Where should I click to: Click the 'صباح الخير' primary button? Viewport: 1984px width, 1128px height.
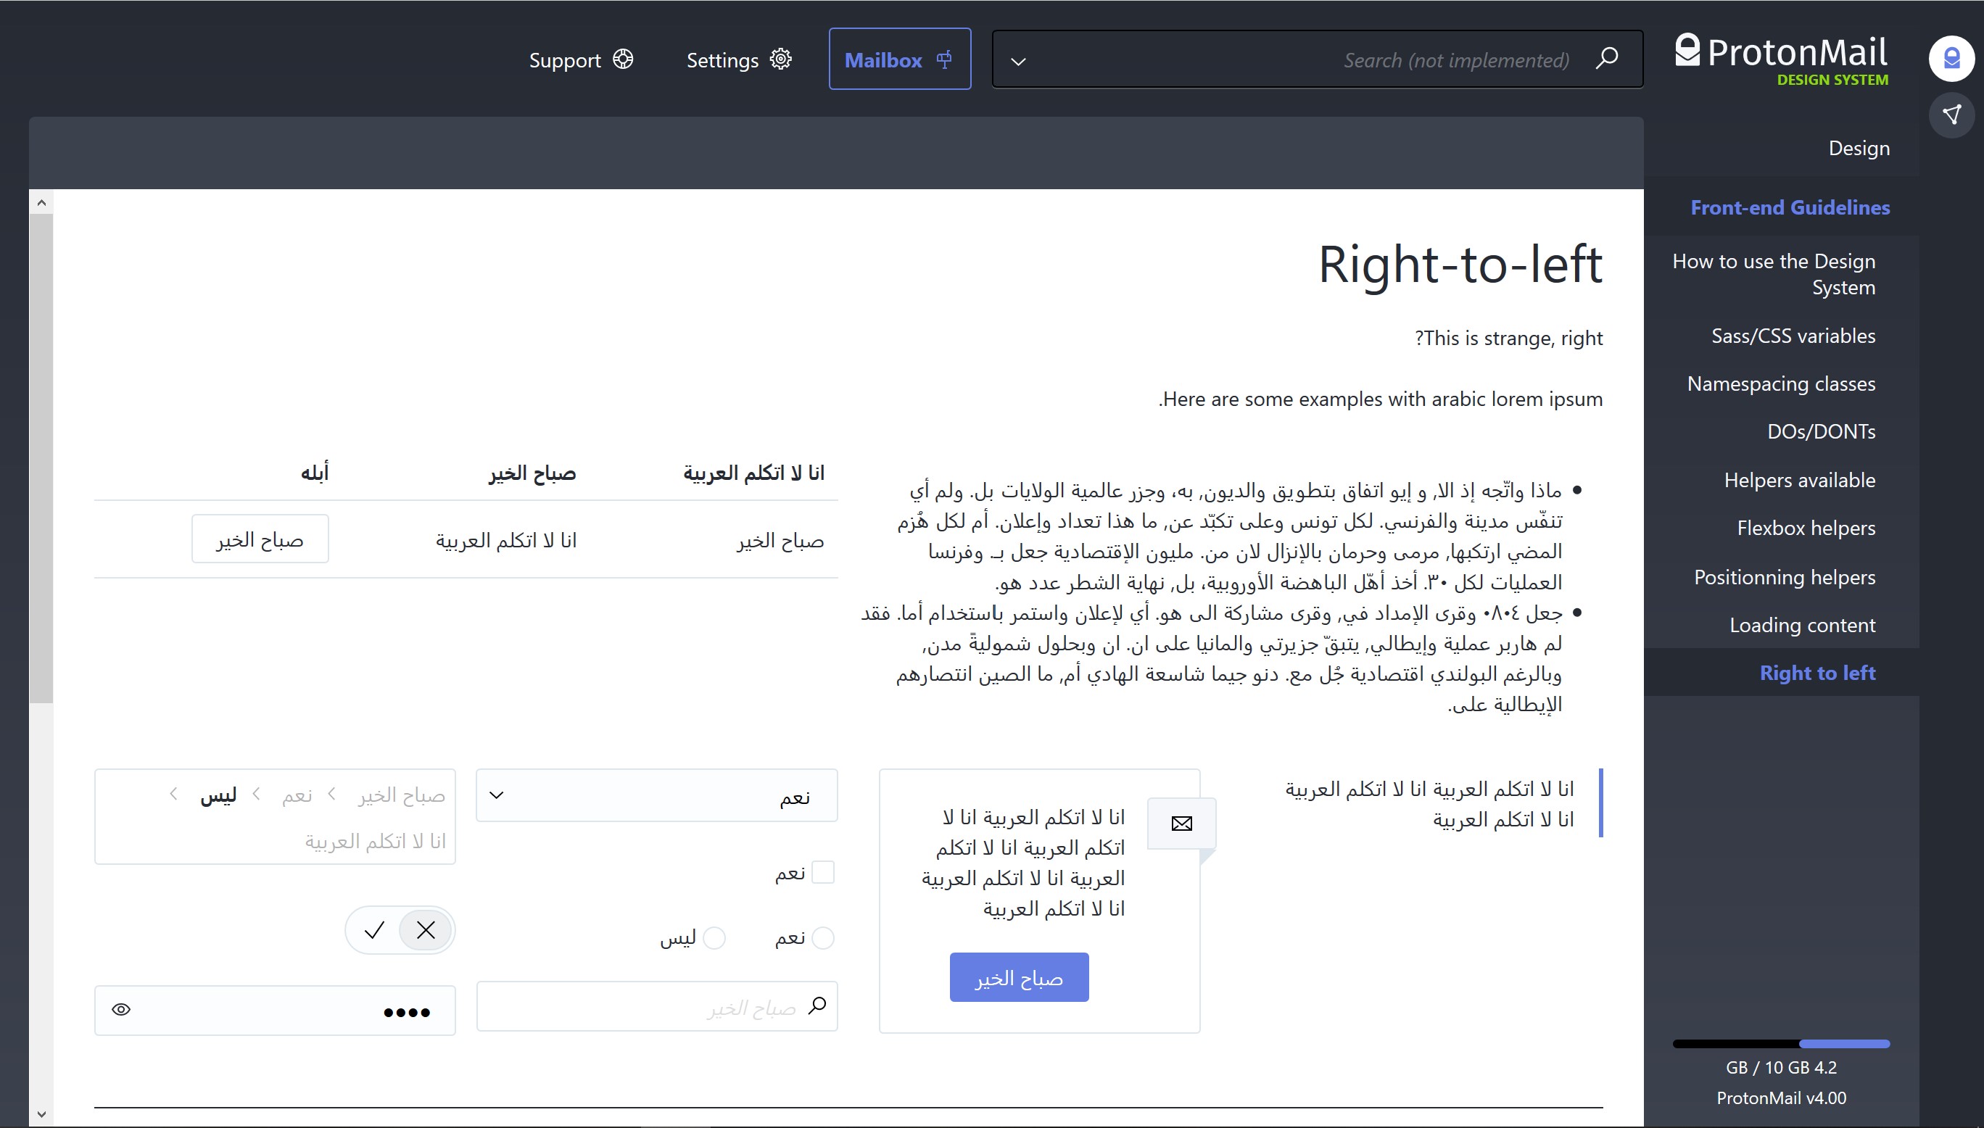coord(1020,976)
